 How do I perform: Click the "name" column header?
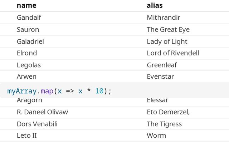pos(26,5)
